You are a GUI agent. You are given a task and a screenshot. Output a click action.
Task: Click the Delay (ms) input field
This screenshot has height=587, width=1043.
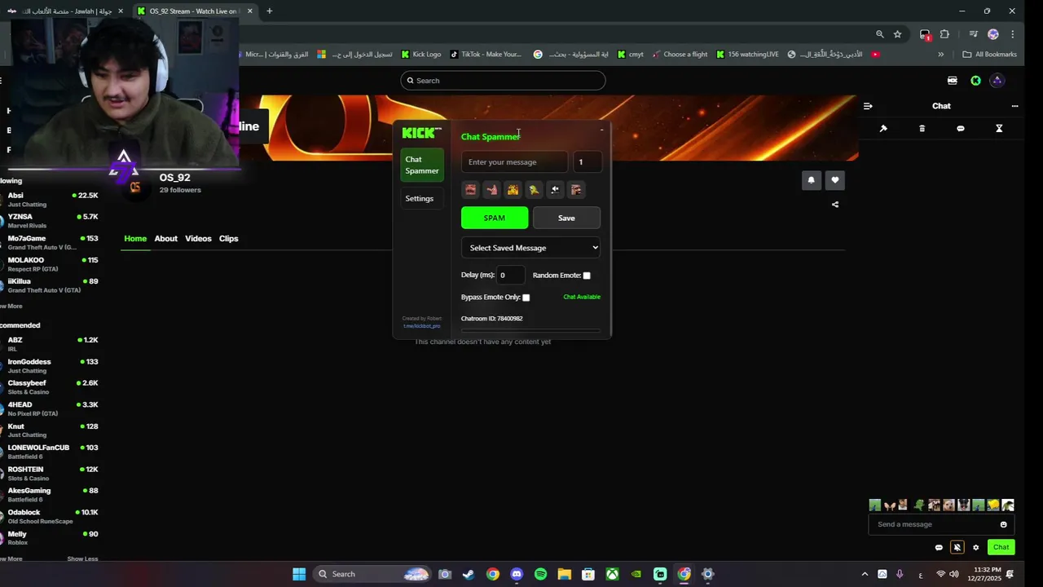tap(511, 276)
